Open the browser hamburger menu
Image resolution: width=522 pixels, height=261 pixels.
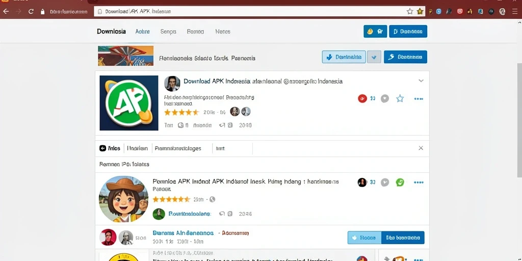click(515, 11)
